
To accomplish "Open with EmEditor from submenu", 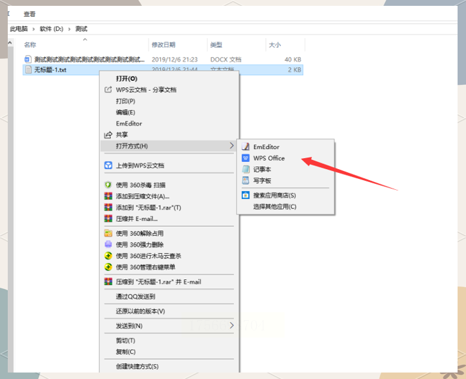I will coord(266,146).
